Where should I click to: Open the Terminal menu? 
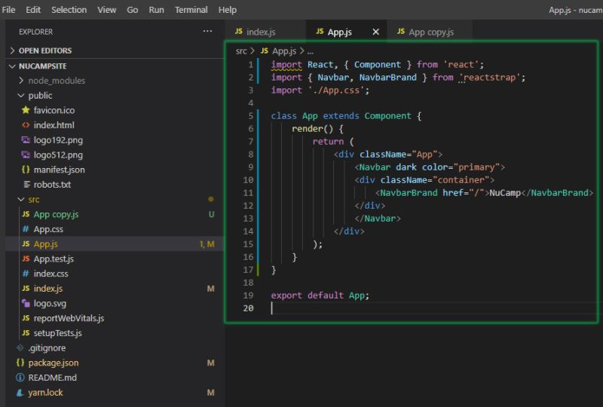(x=191, y=10)
